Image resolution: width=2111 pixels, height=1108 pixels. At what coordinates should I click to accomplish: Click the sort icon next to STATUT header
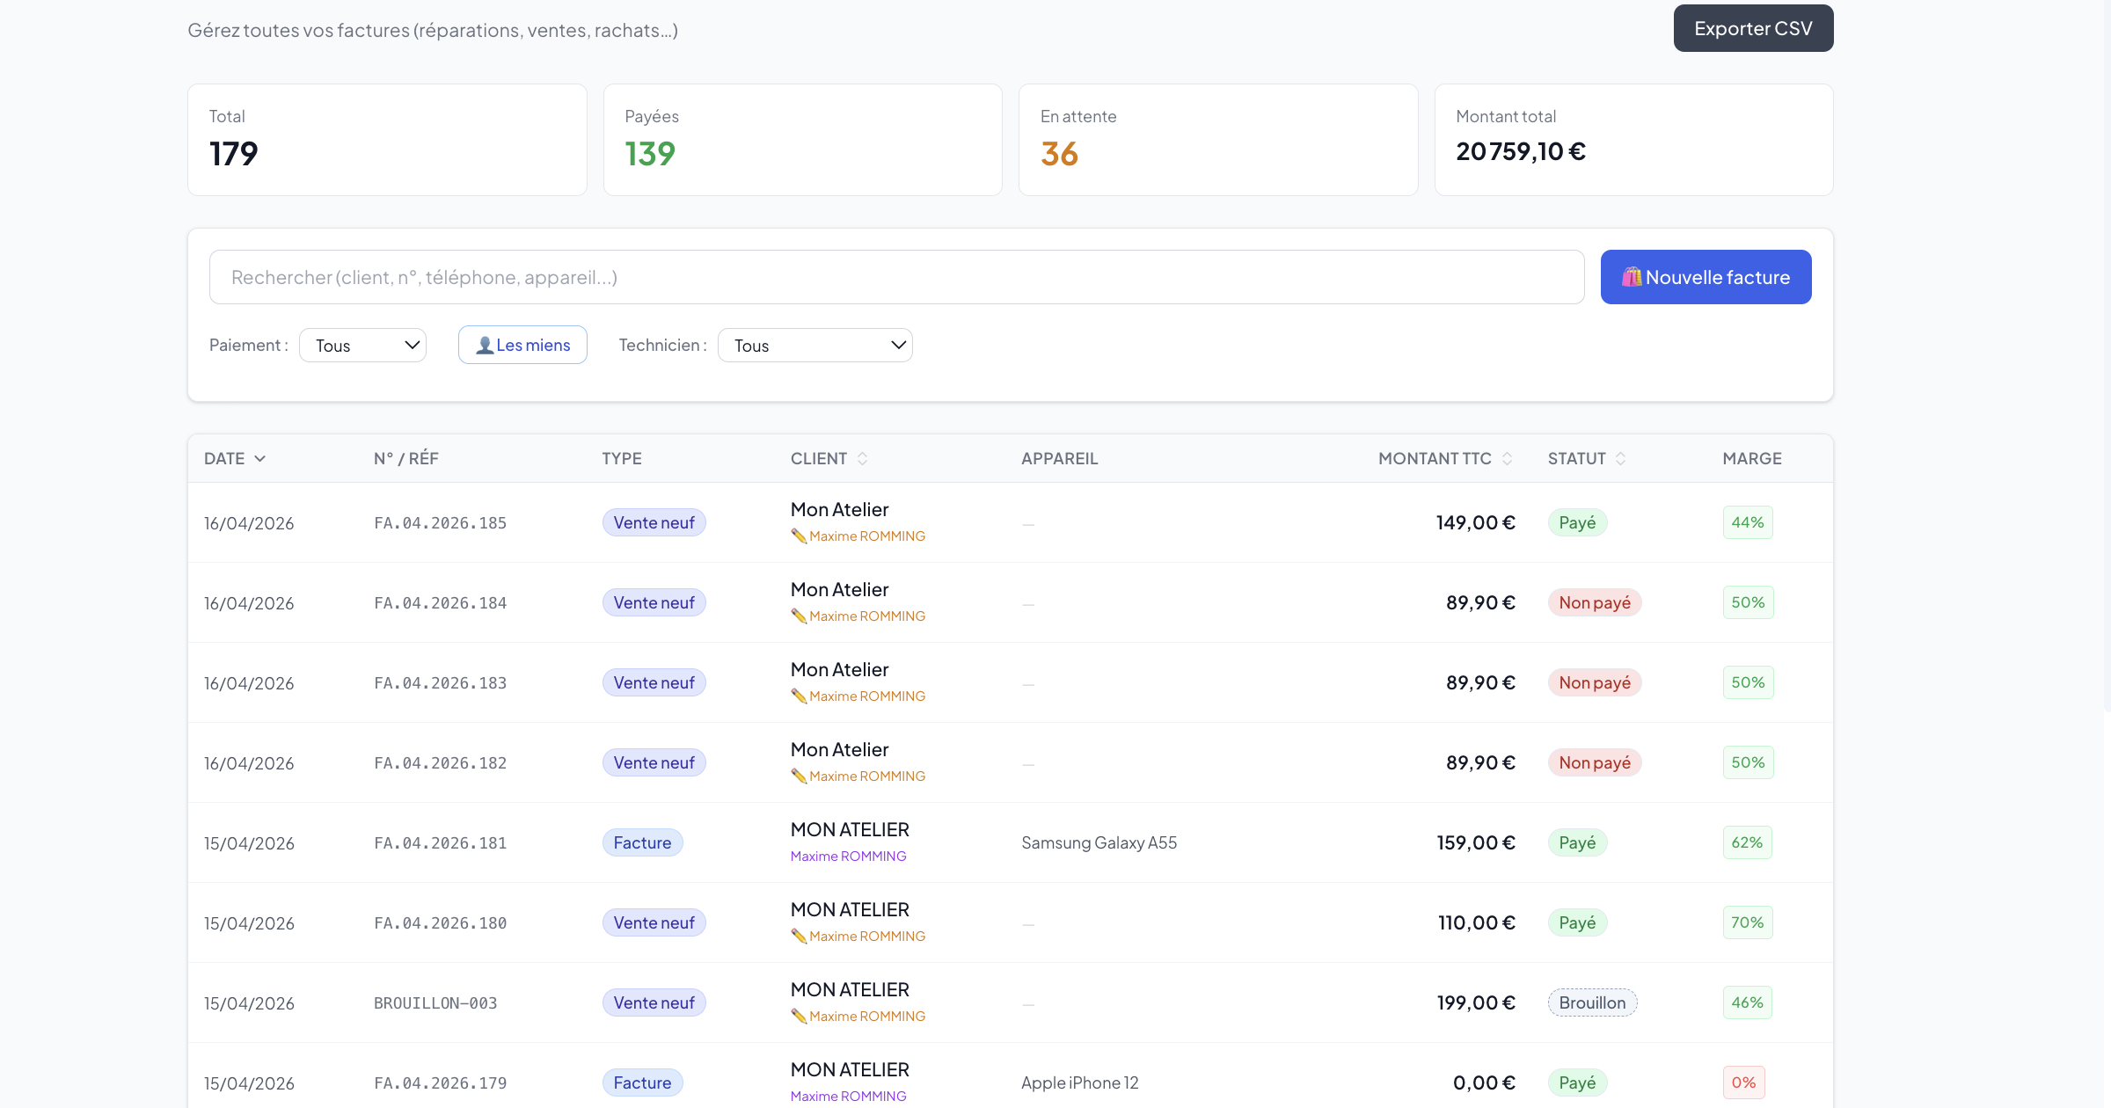pos(1620,458)
